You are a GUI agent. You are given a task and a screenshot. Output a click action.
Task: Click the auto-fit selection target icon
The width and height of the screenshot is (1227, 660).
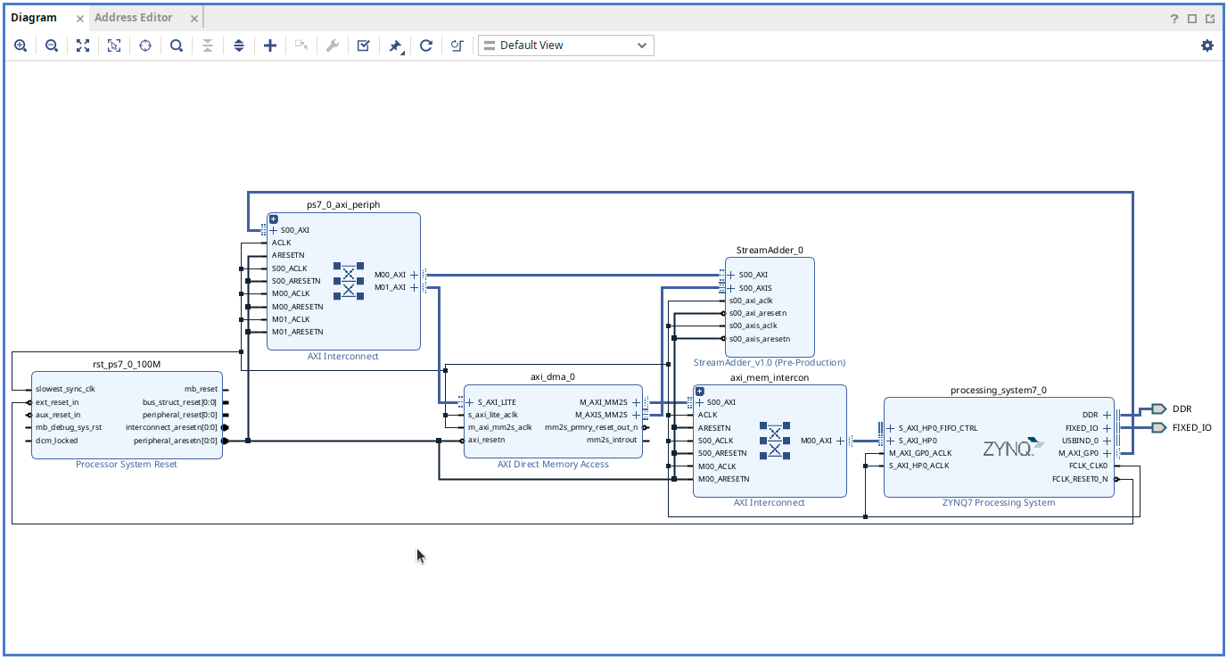(145, 45)
